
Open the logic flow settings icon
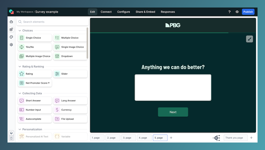216,138
